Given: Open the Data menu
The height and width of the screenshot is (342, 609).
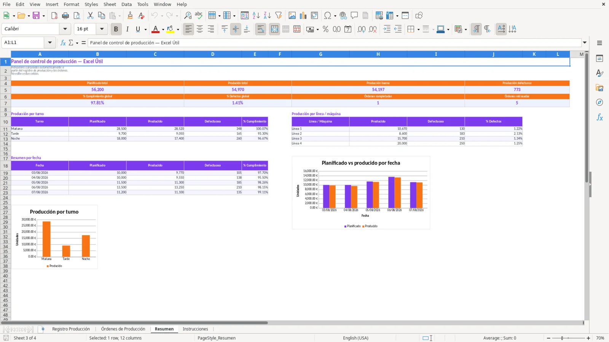Looking at the screenshot, I should point(126,4).
